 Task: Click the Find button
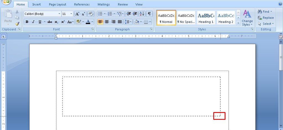[265, 12]
